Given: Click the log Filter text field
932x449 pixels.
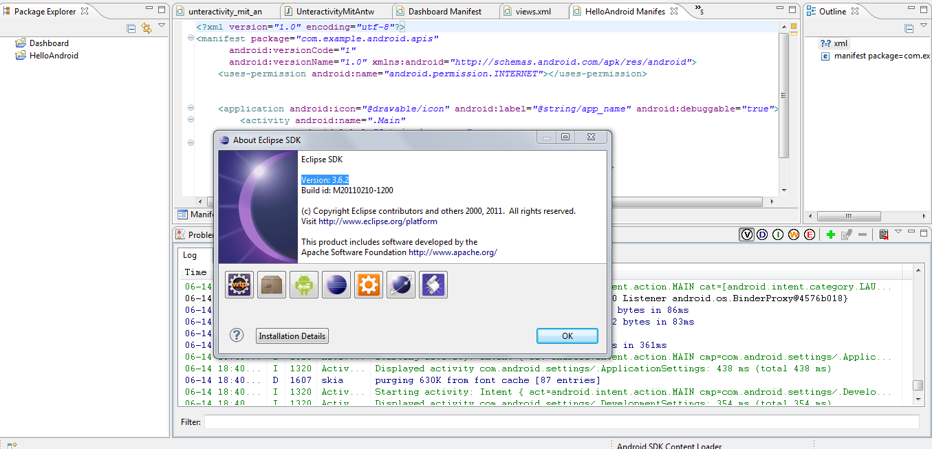Looking at the screenshot, I should tap(561, 421).
